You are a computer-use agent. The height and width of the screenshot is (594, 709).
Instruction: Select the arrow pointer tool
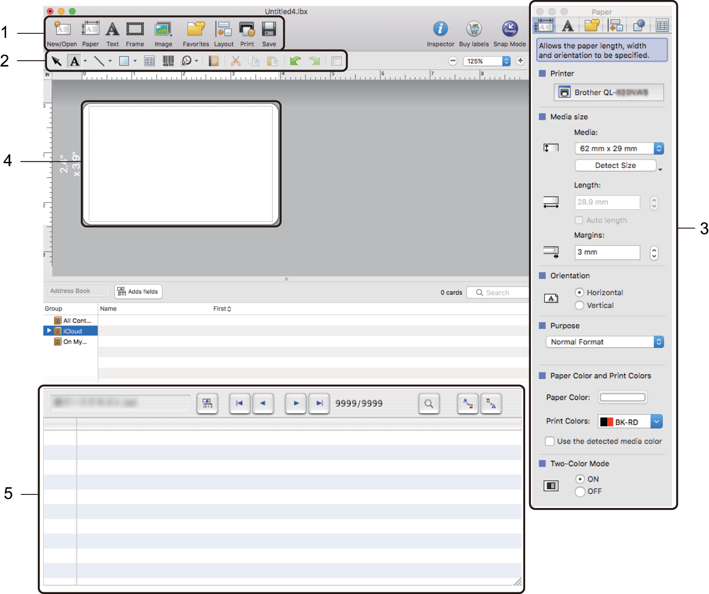56,61
